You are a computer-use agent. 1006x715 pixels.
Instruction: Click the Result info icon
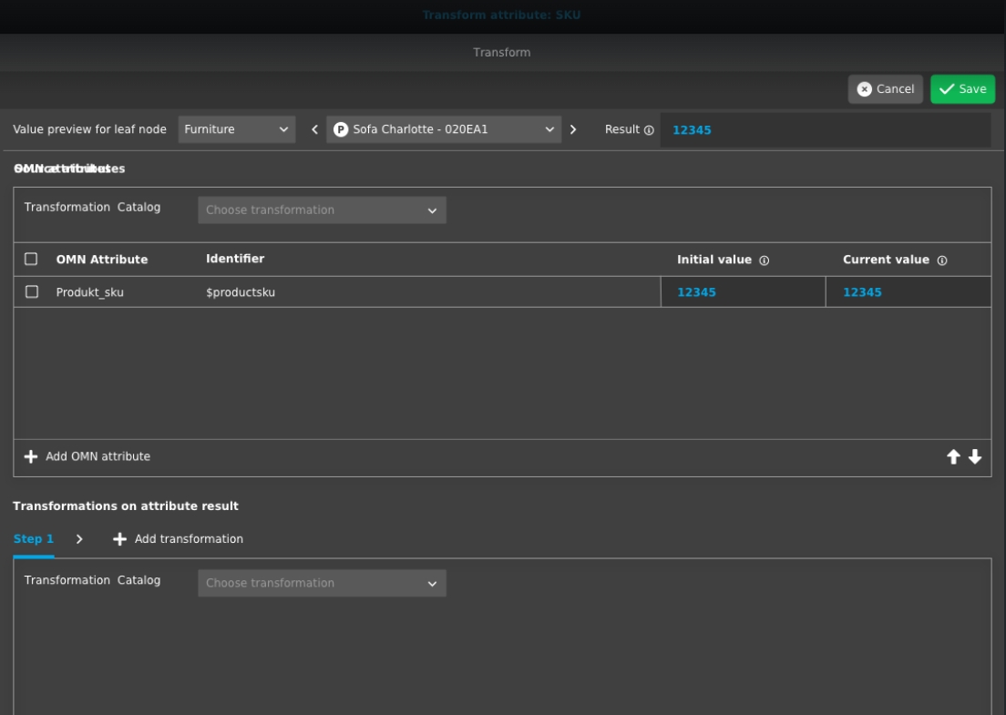649,130
